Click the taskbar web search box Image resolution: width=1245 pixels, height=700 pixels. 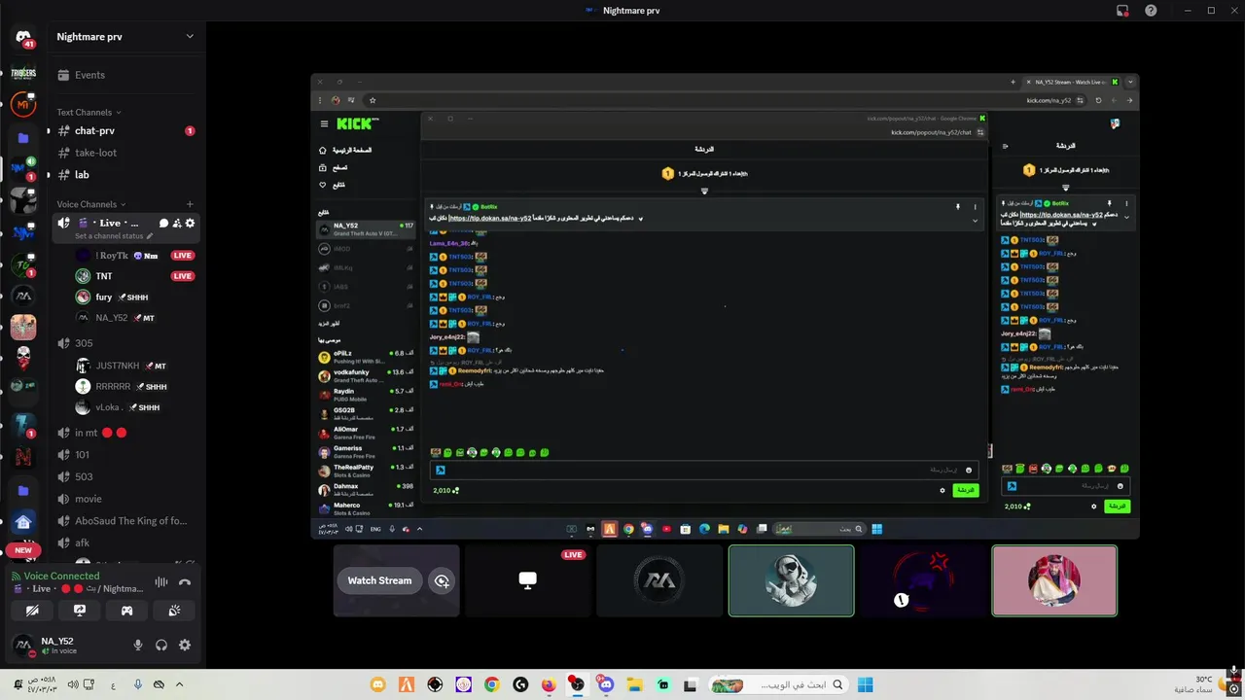click(x=777, y=684)
